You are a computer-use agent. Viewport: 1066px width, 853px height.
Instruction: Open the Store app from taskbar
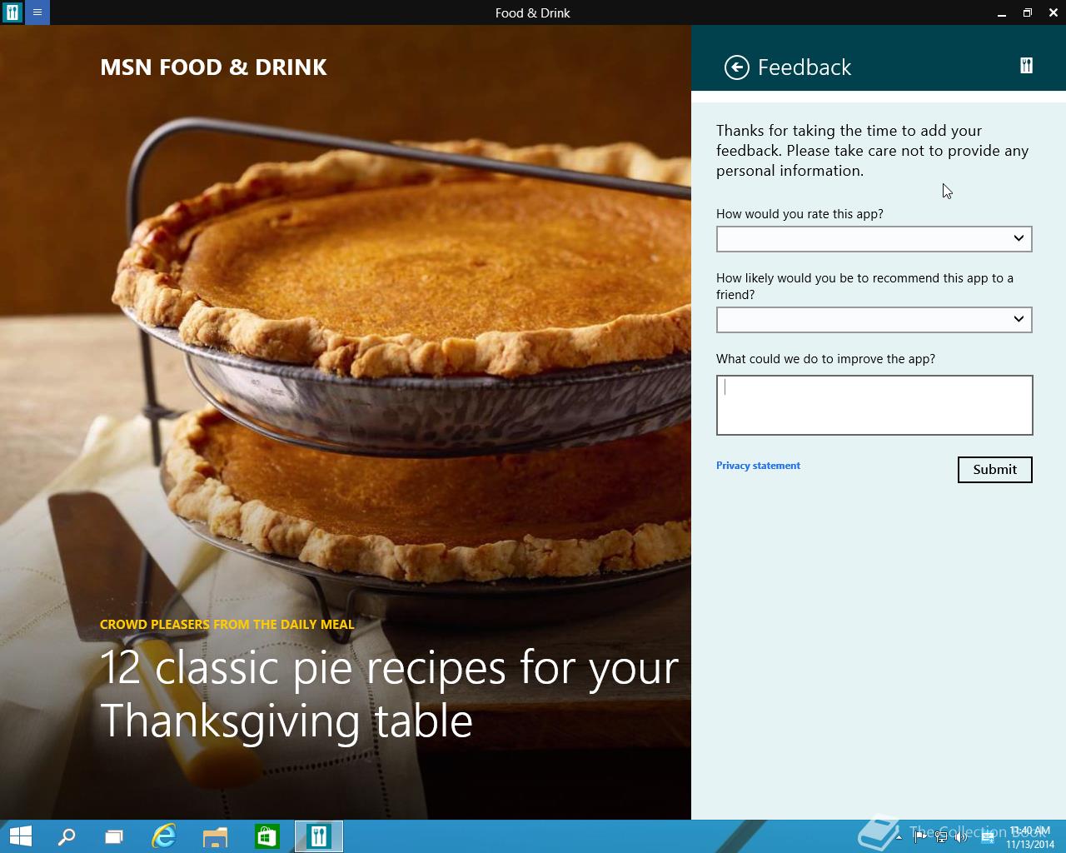[266, 836]
